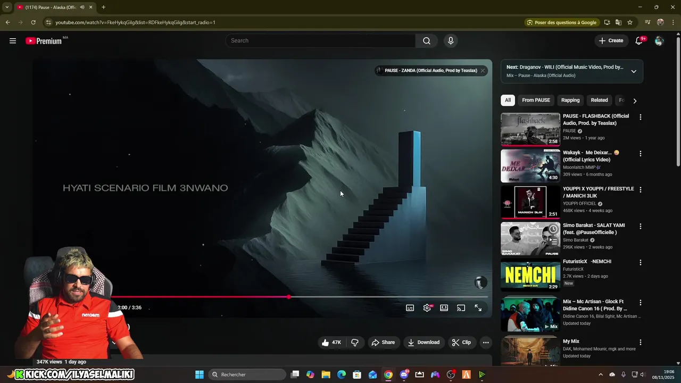Expand the Mix playlist Next panel
Screen dimensions: 681x383
click(x=634, y=71)
